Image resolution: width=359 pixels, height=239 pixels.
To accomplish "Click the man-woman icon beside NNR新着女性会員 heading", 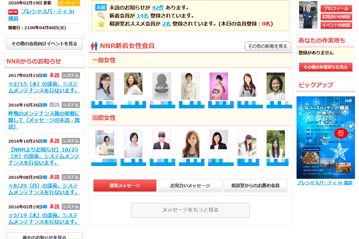I will 94,46.
